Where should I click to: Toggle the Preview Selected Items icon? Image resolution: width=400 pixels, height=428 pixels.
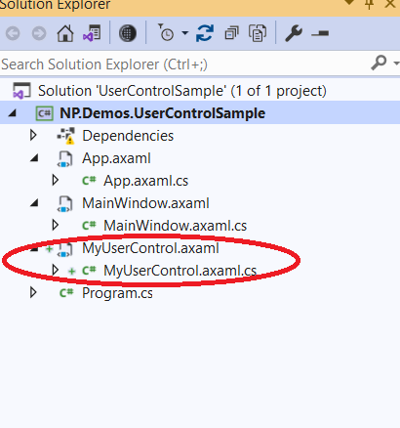[320, 33]
